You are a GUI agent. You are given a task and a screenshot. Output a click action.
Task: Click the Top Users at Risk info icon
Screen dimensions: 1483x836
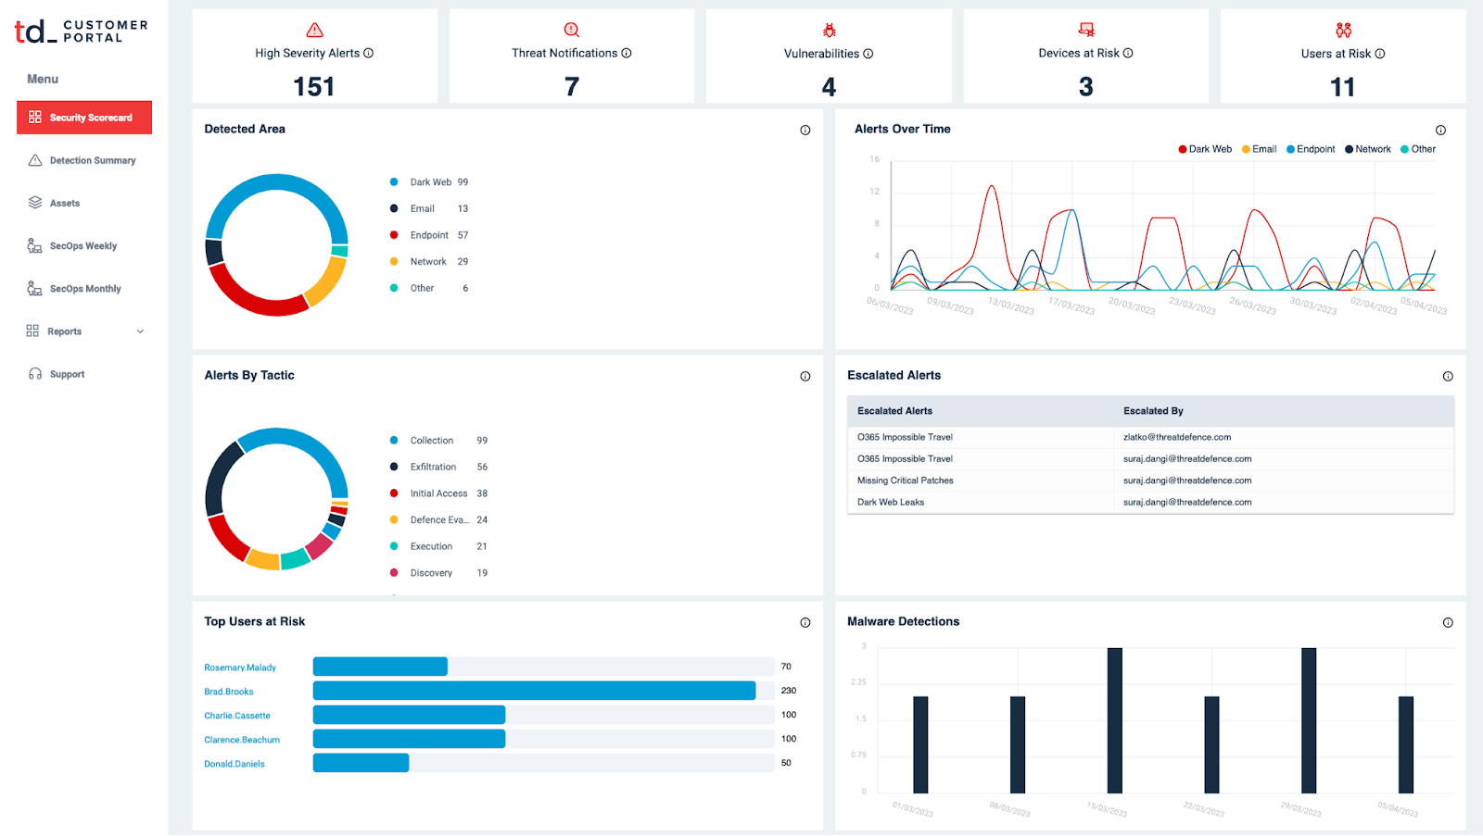point(805,623)
